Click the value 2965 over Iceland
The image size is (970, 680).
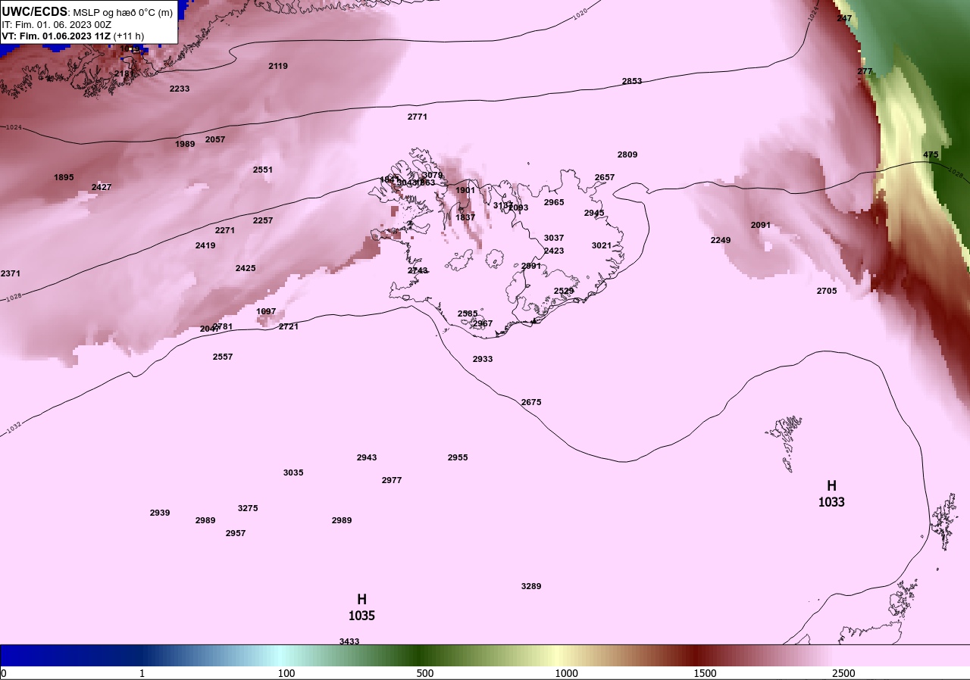point(554,202)
